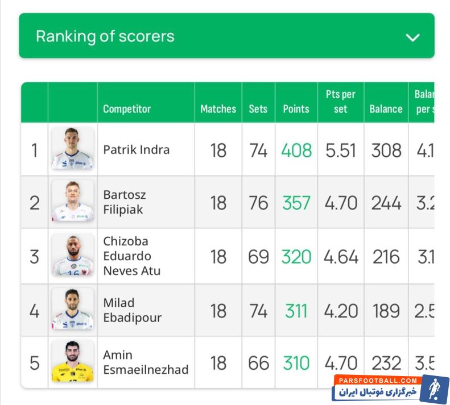Open Amin Esmaeilnezhad's name link
Viewport: 450px width, 405px height.
click(x=146, y=362)
